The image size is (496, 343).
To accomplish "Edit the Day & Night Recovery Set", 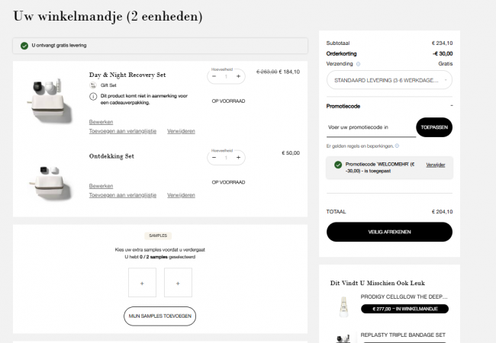I will [101, 122].
